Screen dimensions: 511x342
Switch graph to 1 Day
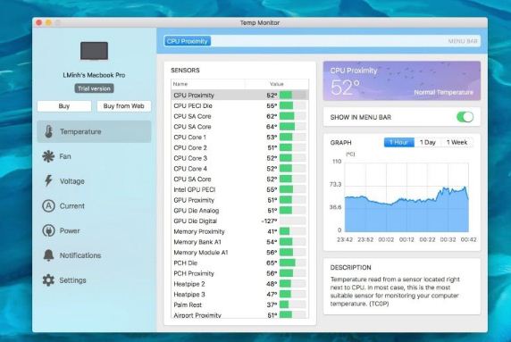point(428,142)
